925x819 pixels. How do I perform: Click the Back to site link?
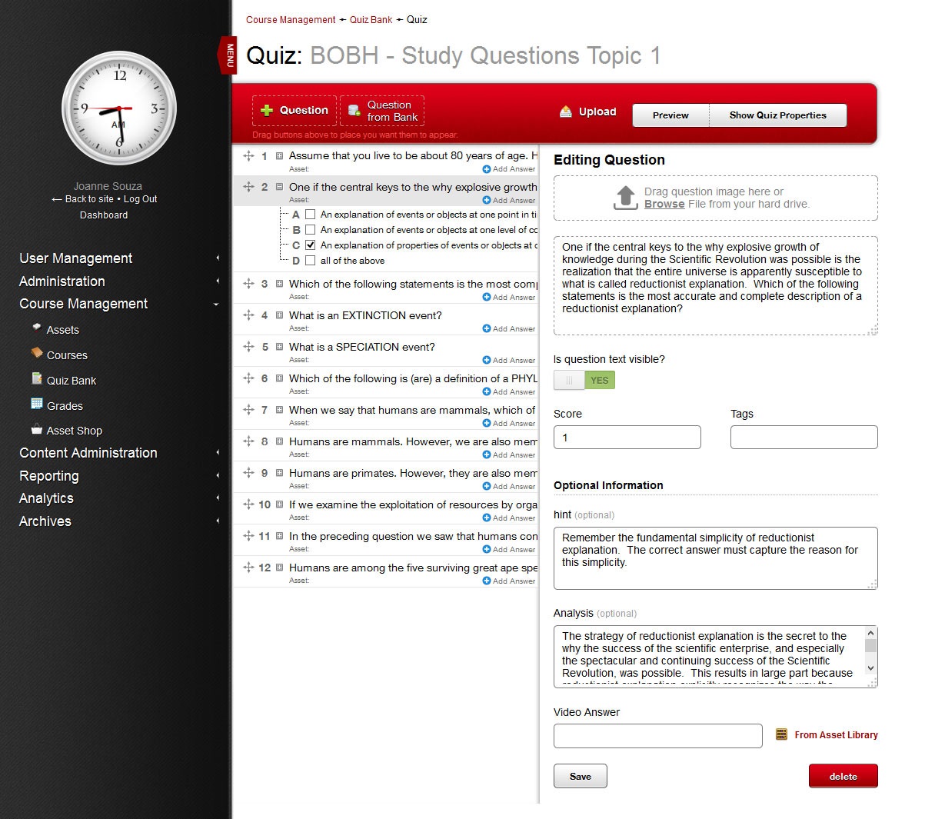(x=83, y=199)
